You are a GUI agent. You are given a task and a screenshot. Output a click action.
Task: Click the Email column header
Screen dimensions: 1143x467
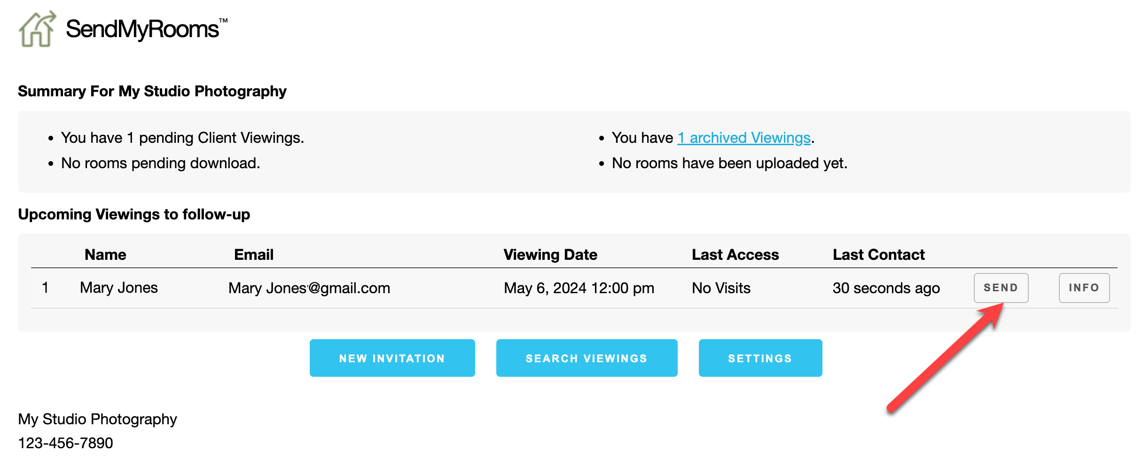click(x=254, y=255)
